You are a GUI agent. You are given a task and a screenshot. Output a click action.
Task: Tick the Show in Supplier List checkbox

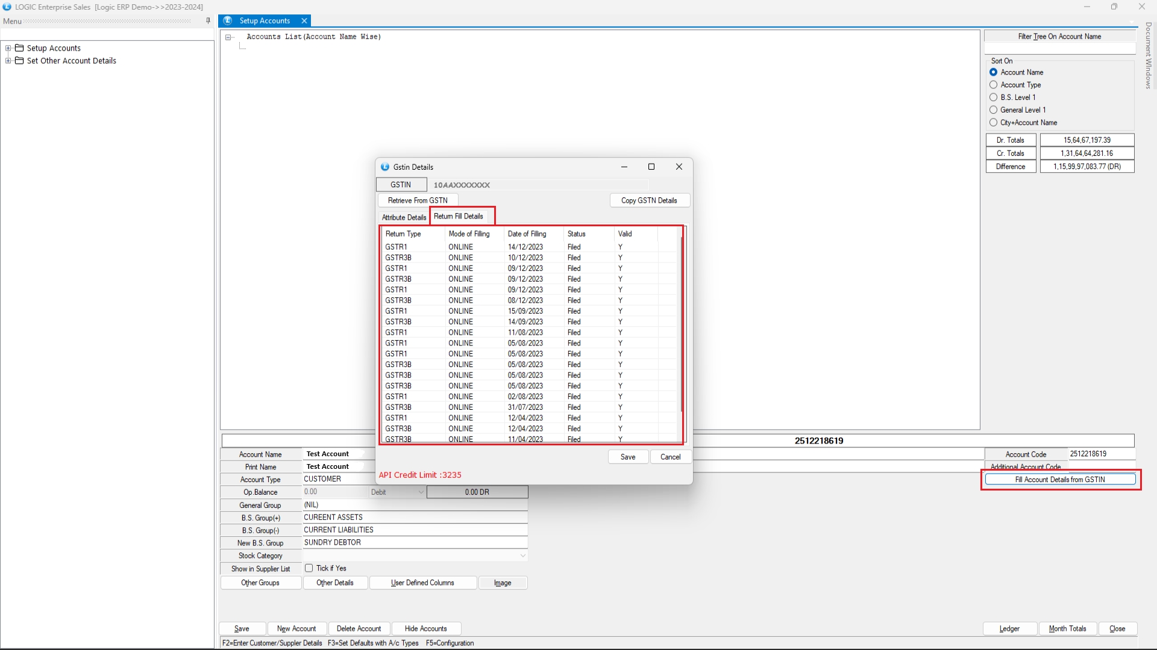309,568
